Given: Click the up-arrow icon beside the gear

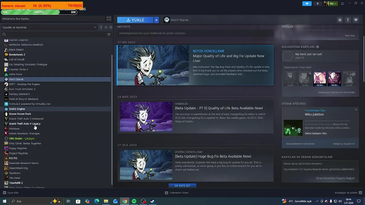Looking at the screenshot, I should [x=348, y=20].
